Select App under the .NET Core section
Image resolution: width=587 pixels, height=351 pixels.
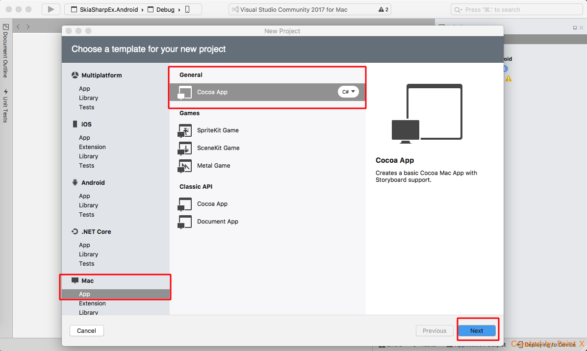(84, 245)
